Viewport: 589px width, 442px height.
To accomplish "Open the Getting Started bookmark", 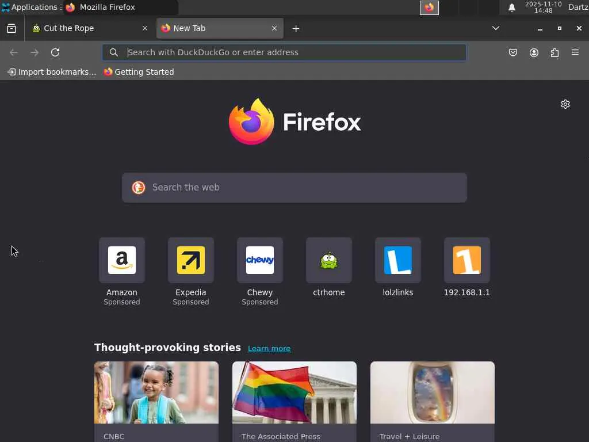I will pyautogui.click(x=139, y=72).
